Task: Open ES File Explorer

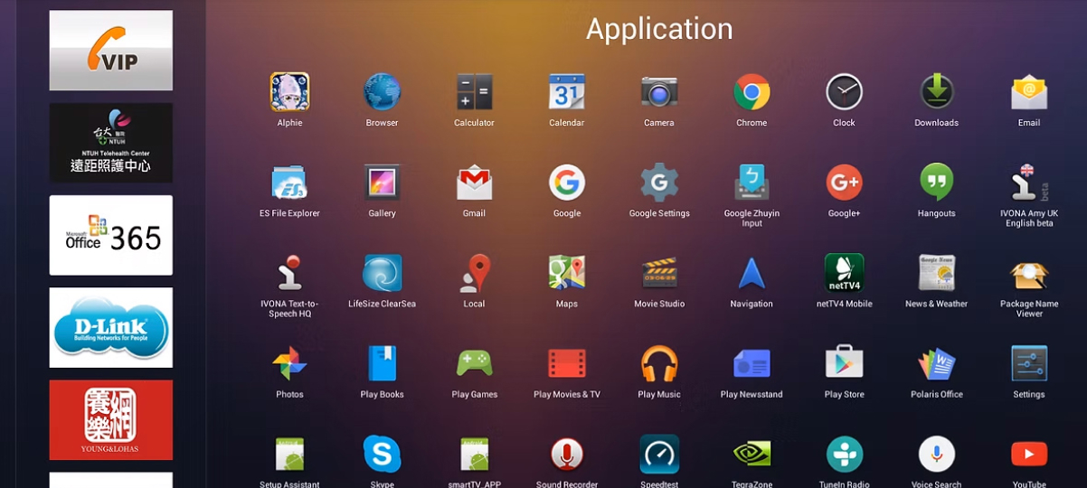Action: tap(289, 183)
